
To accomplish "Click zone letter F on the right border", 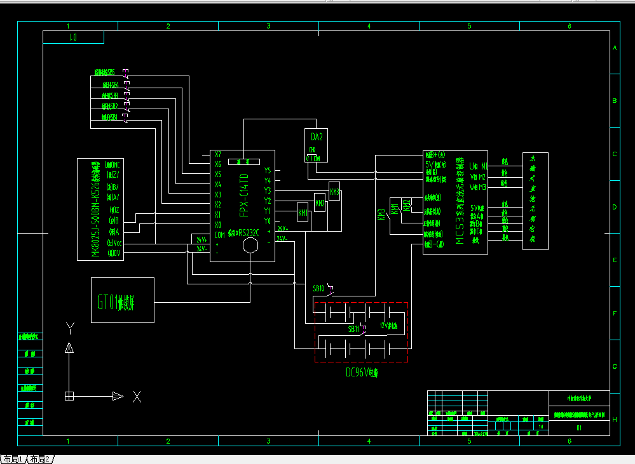I will click(x=615, y=314).
